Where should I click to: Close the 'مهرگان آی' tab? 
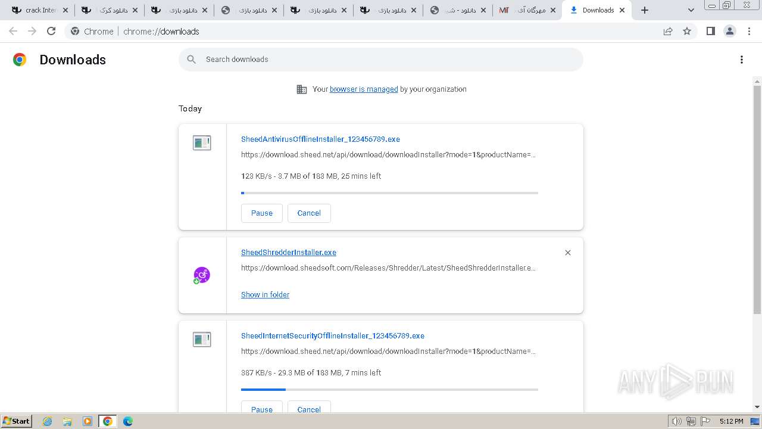[552, 10]
